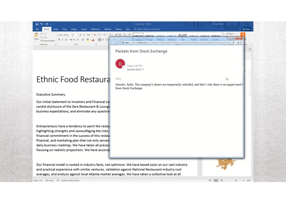Screen dimensions: 286x203
Task: Center align the text
Action: (x=103, y=39)
